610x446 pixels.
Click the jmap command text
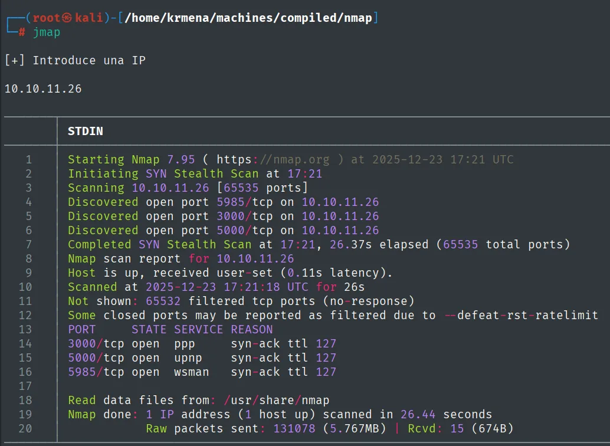pyautogui.click(x=47, y=32)
